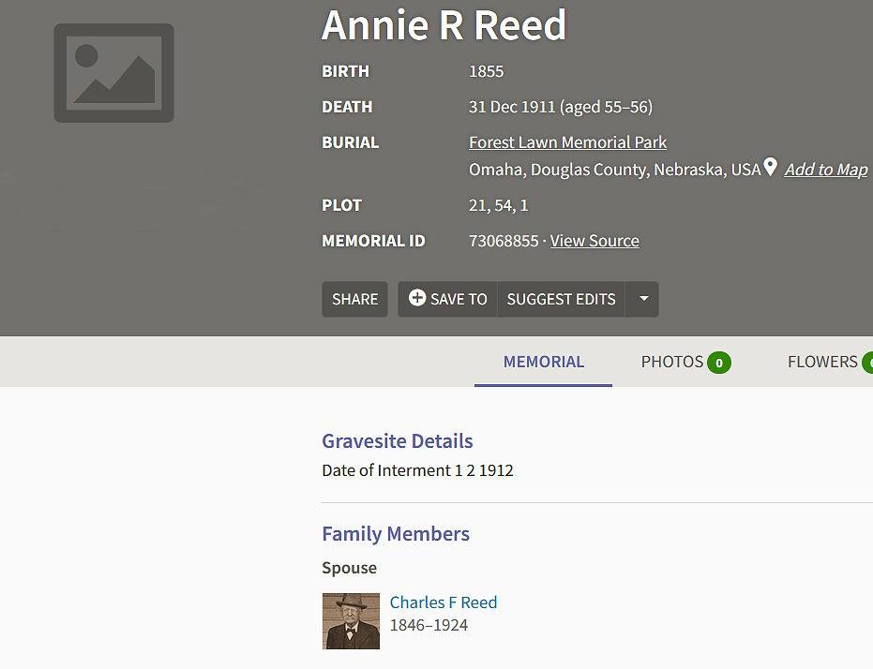Open the Forest Lawn Memorial Park link
The height and width of the screenshot is (669, 873).
pyautogui.click(x=567, y=142)
